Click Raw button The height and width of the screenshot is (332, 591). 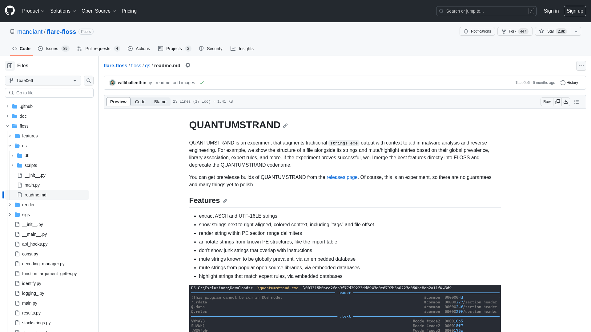point(547,102)
